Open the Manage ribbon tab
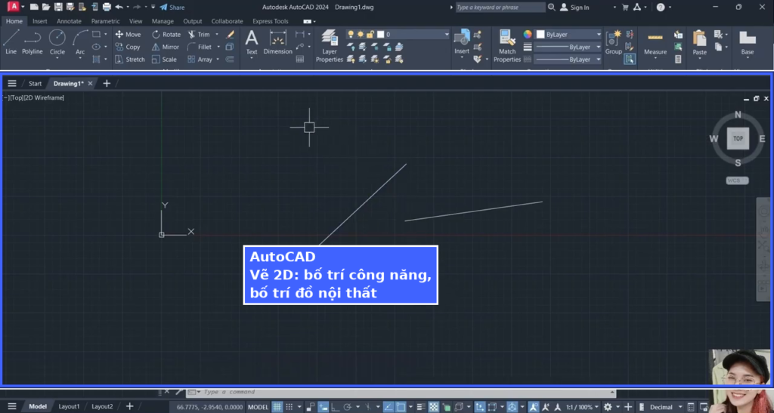This screenshot has width=774, height=413. (163, 21)
